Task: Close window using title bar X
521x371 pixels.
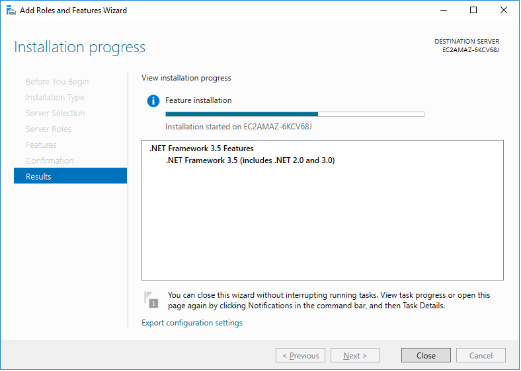Action: coord(504,11)
